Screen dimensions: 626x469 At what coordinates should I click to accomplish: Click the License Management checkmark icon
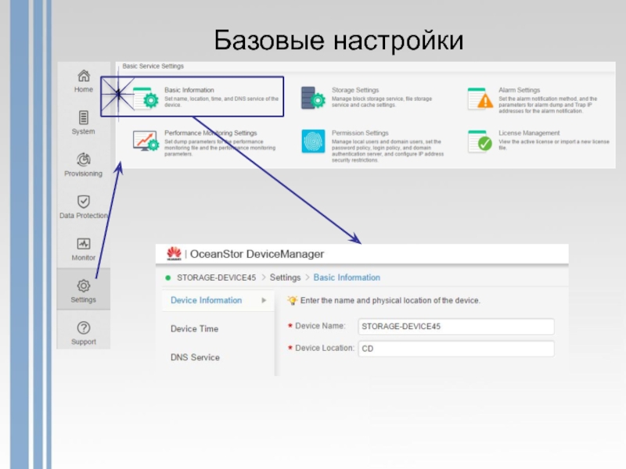tap(480, 141)
